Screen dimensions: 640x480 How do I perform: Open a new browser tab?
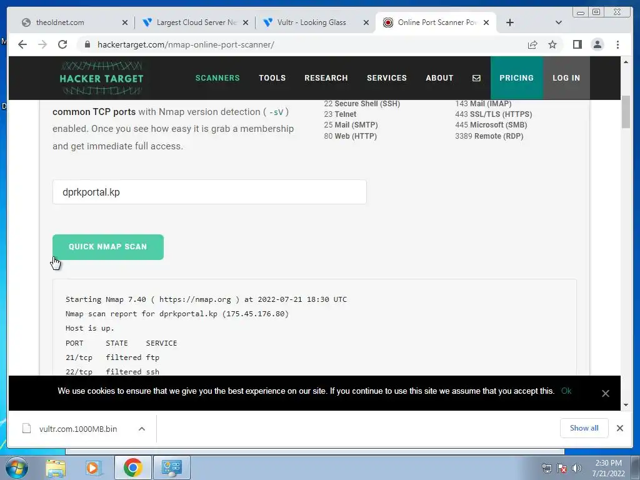point(510,22)
